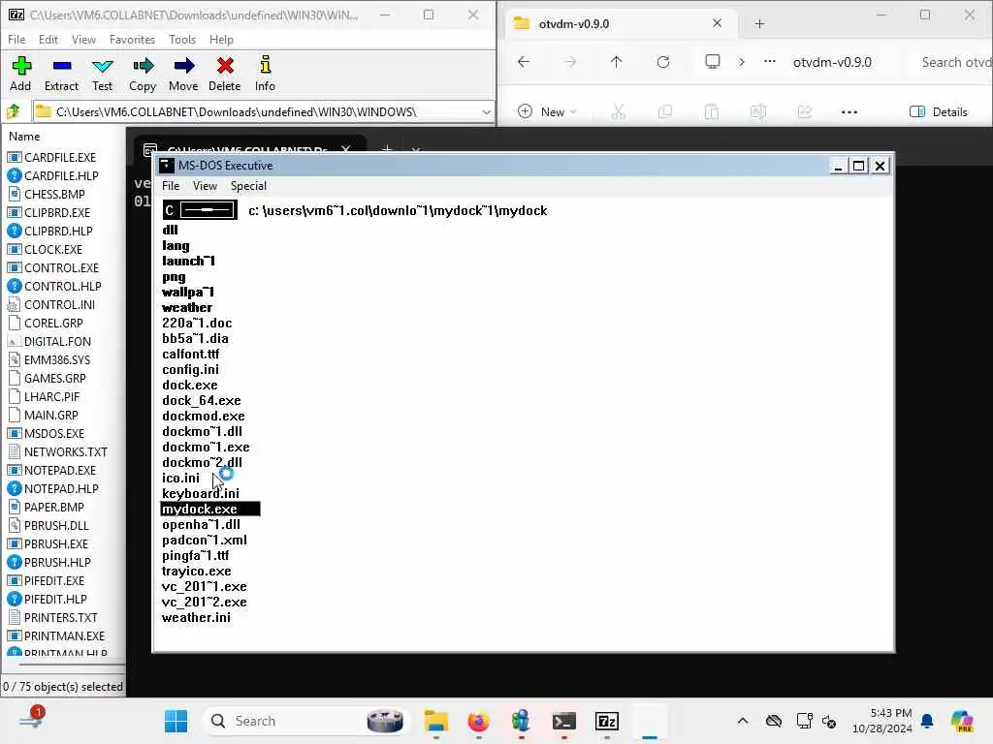
Task: Select highlighted mydock.exe entry
Action: pyautogui.click(x=210, y=510)
